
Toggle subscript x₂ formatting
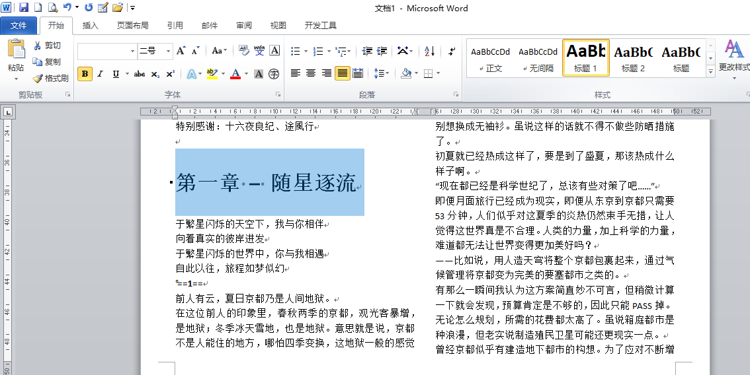pos(155,73)
